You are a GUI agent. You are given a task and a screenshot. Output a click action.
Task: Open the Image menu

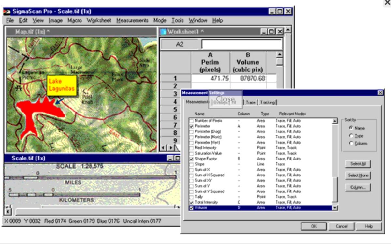point(55,20)
